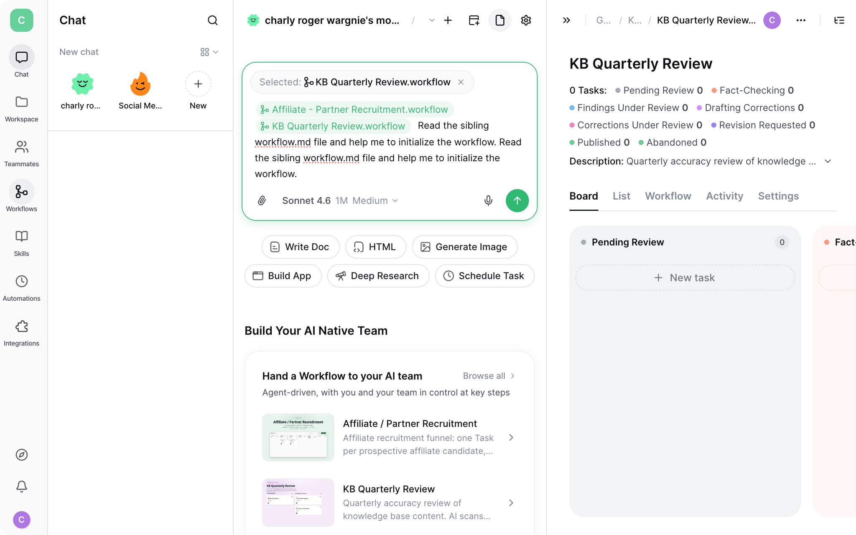Screen dimensions: 856x535
Task: Collapse right panel with double chevron
Action: (x=566, y=20)
